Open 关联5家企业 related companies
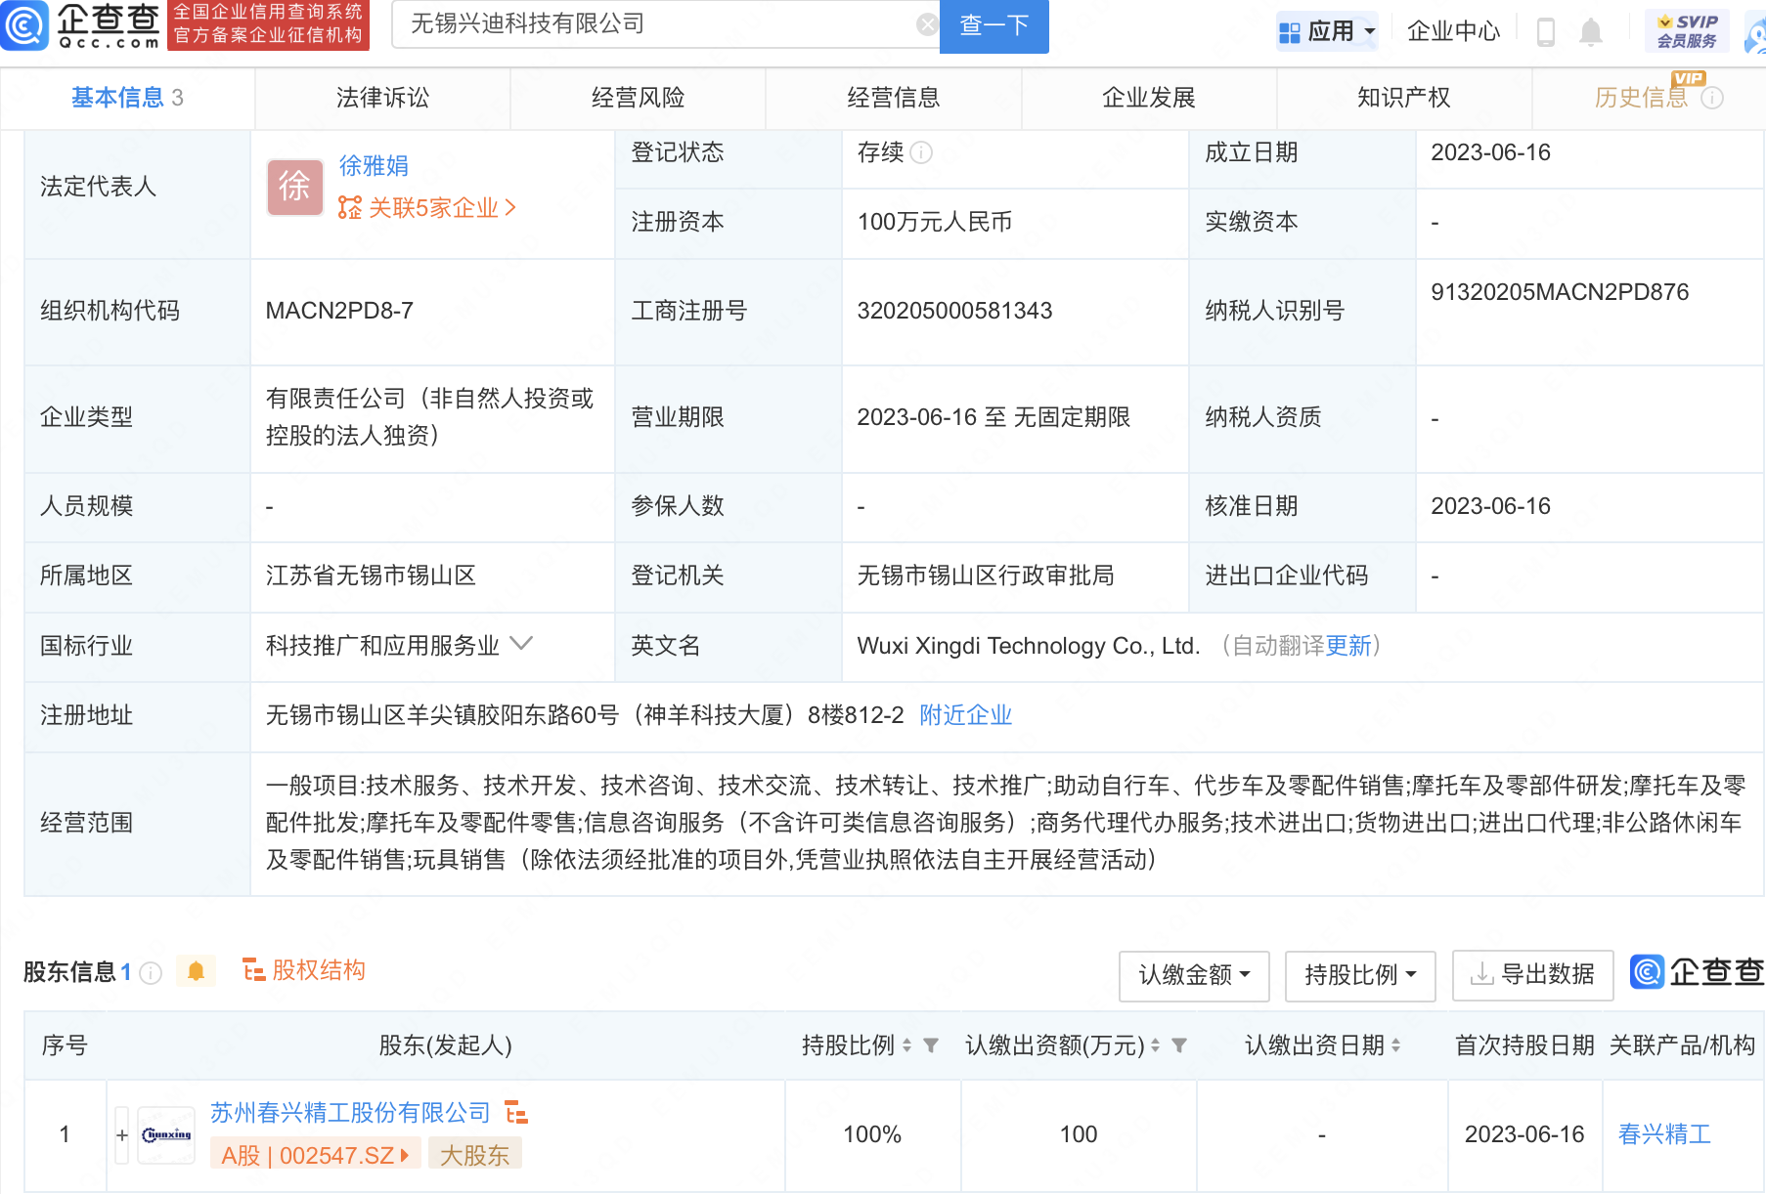1766x1194 pixels. coord(424,208)
